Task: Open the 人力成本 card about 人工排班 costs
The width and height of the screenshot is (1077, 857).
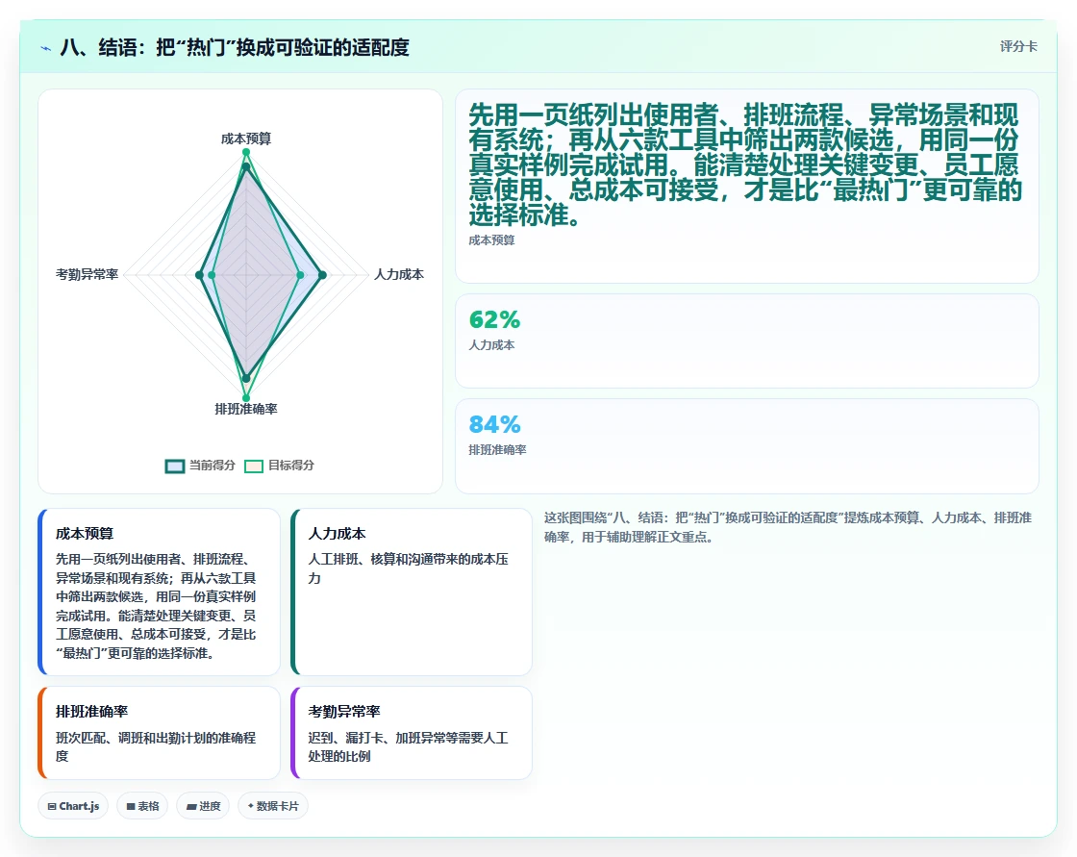Action: [x=412, y=592]
